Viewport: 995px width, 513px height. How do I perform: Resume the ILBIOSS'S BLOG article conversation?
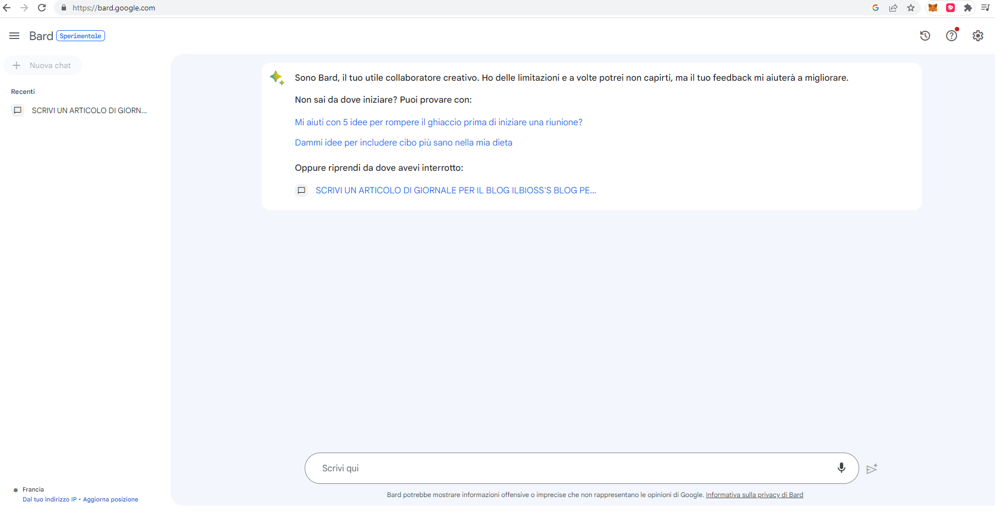tap(455, 190)
